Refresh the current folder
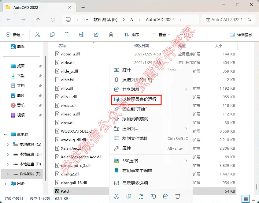Viewport: 259px width, 203px height. click(53, 20)
